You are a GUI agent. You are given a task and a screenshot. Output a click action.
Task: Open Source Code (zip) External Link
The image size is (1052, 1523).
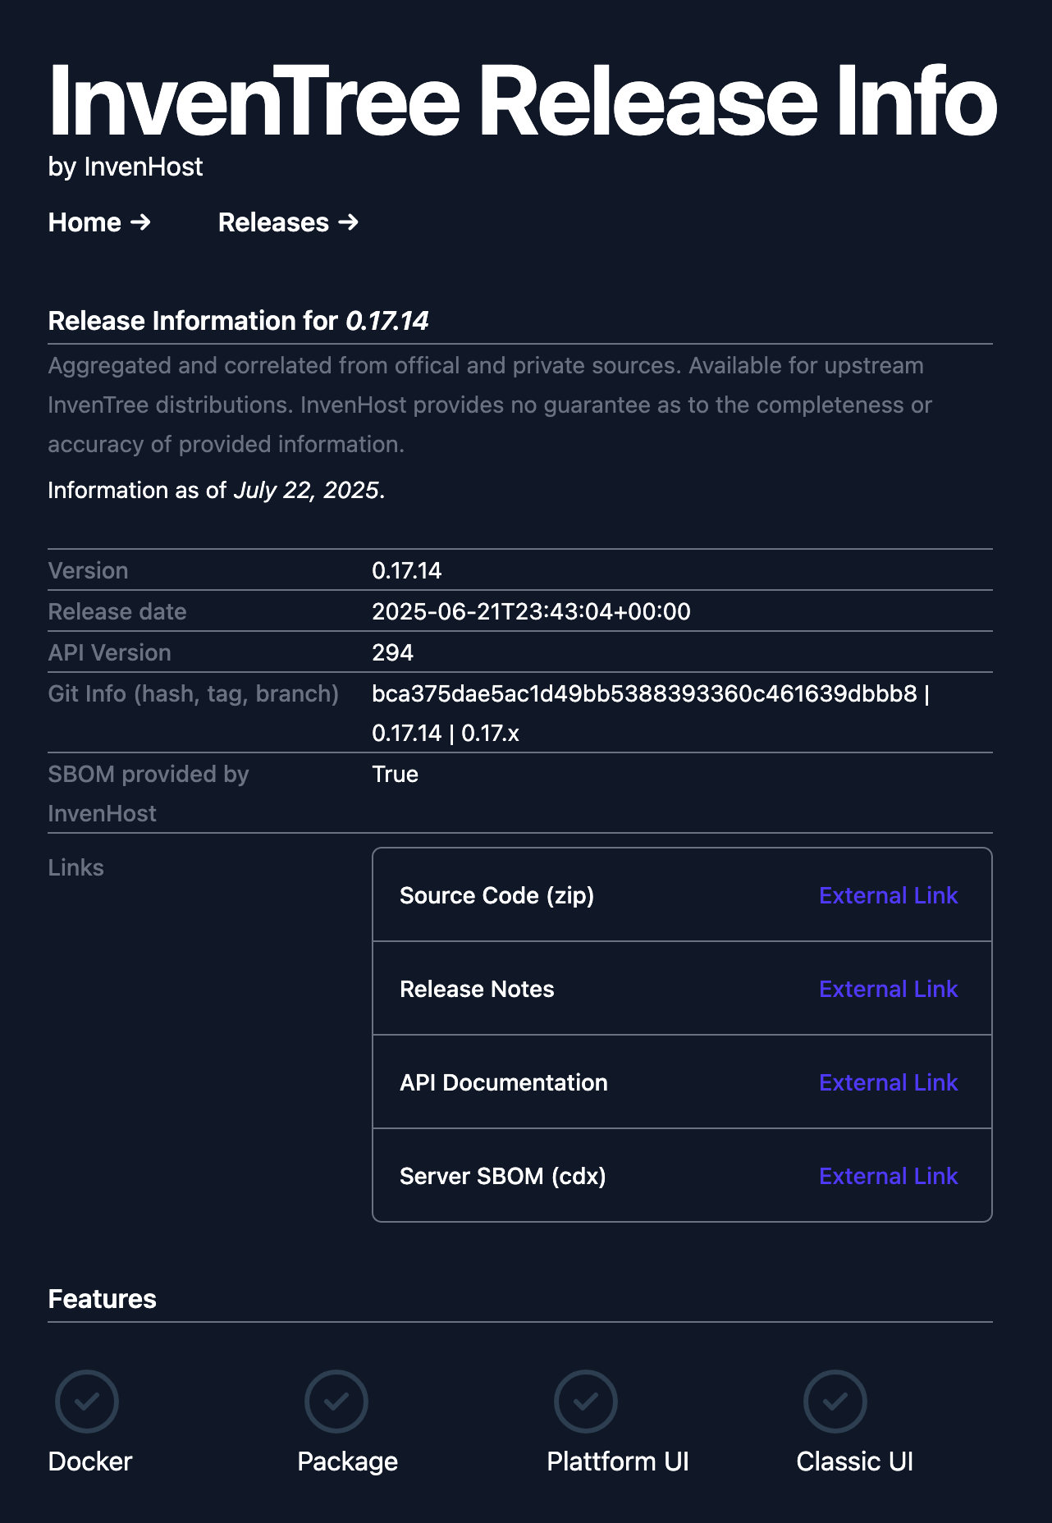tap(888, 895)
